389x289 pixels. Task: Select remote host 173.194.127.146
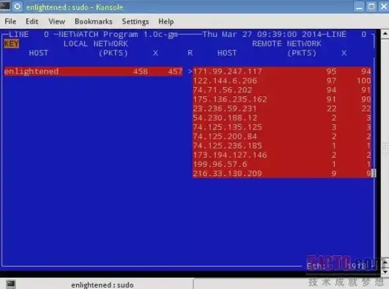point(282,155)
